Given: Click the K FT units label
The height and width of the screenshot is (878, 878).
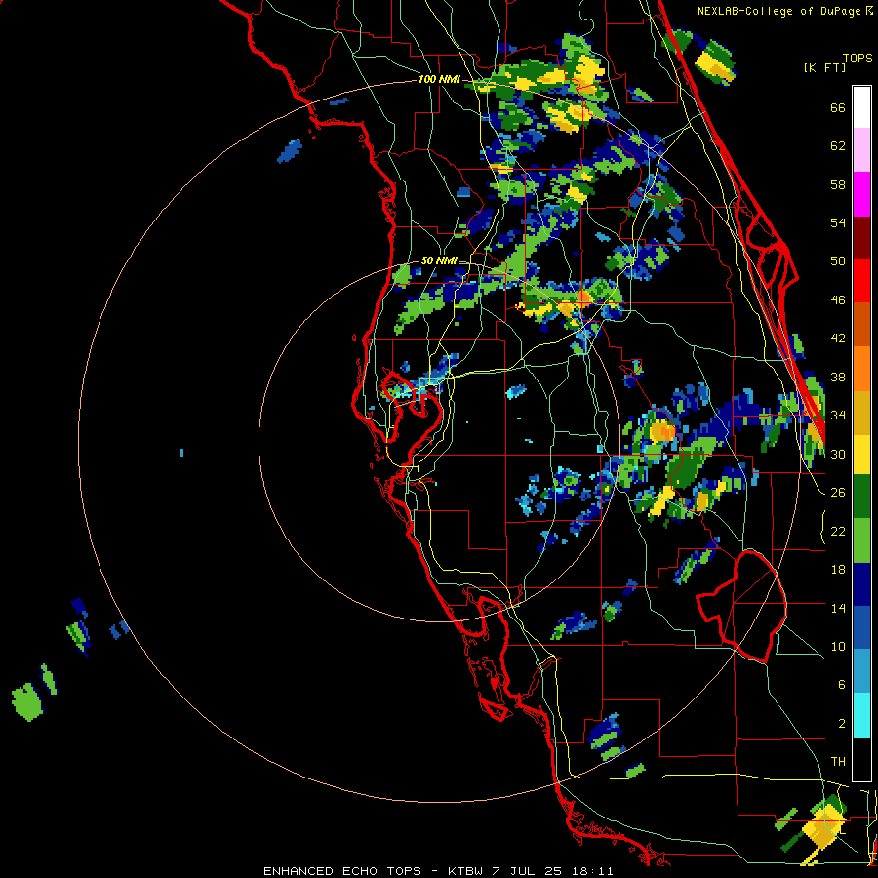Looking at the screenshot, I should tap(824, 68).
